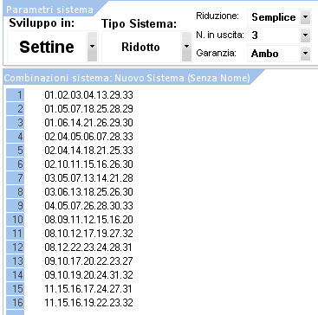Click the Combinazioni sistema panel title
The image size is (318, 315).
[x=127, y=78]
